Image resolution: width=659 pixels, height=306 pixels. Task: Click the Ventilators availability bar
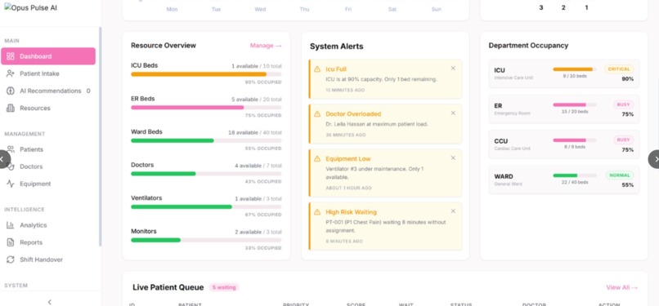pyautogui.click(x=206, y=206)
